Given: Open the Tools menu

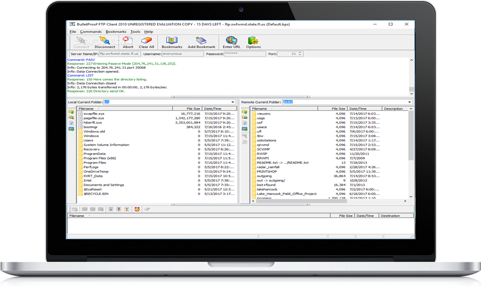Looking at the screenshot, I should 135,32.
